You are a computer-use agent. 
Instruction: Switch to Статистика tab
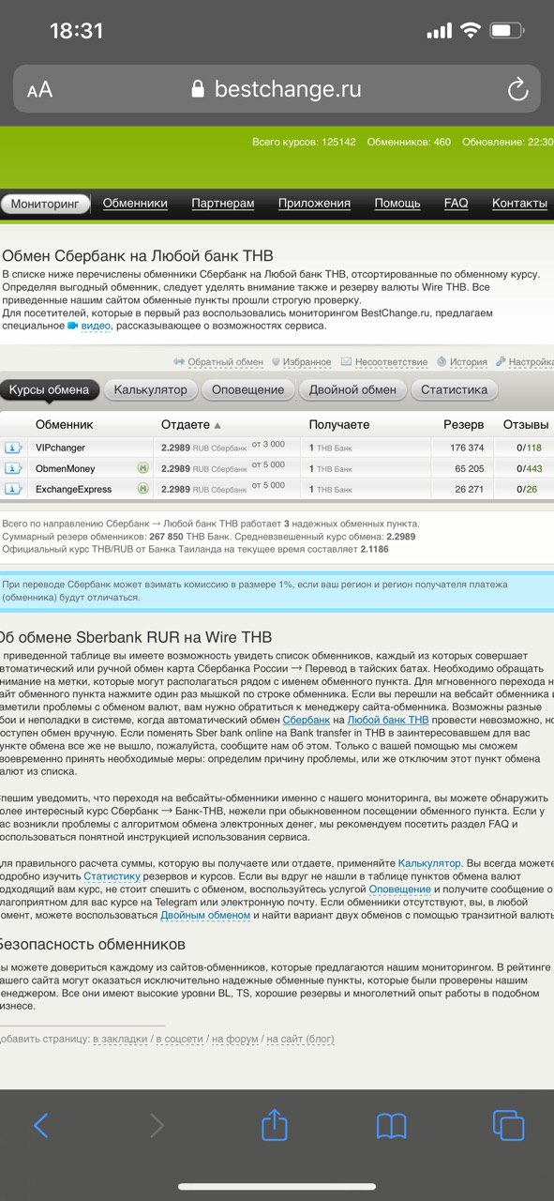pos(455,390)
